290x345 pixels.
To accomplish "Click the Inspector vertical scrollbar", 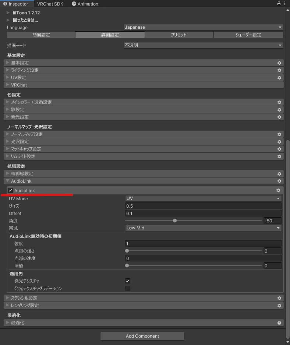I will click(288, 239).
